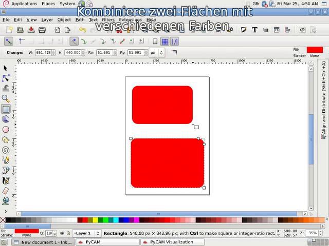This screenshot has width=329, height=246.
Task: Select the Star/Polygon tool
Action: pyautogui.click(x=6, y=140)
